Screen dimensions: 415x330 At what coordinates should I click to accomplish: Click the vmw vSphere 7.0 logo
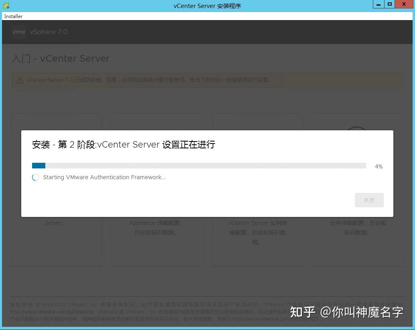coord(39,32)
